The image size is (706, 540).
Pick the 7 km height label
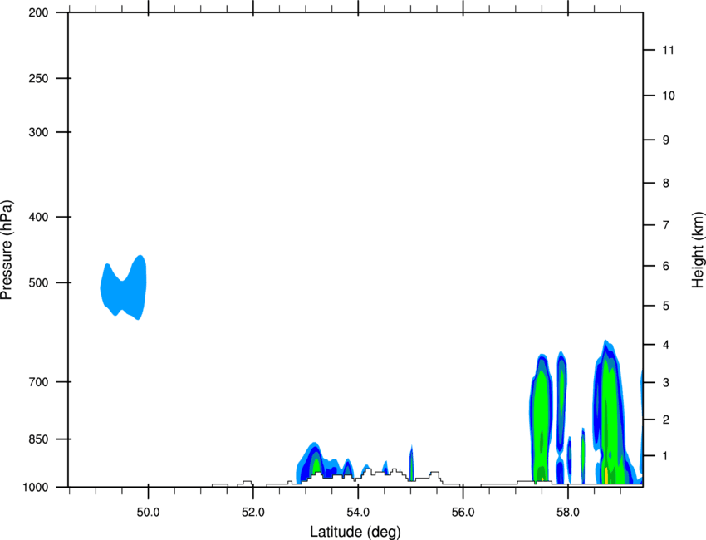pyautogui.click(x=666, y=225)
